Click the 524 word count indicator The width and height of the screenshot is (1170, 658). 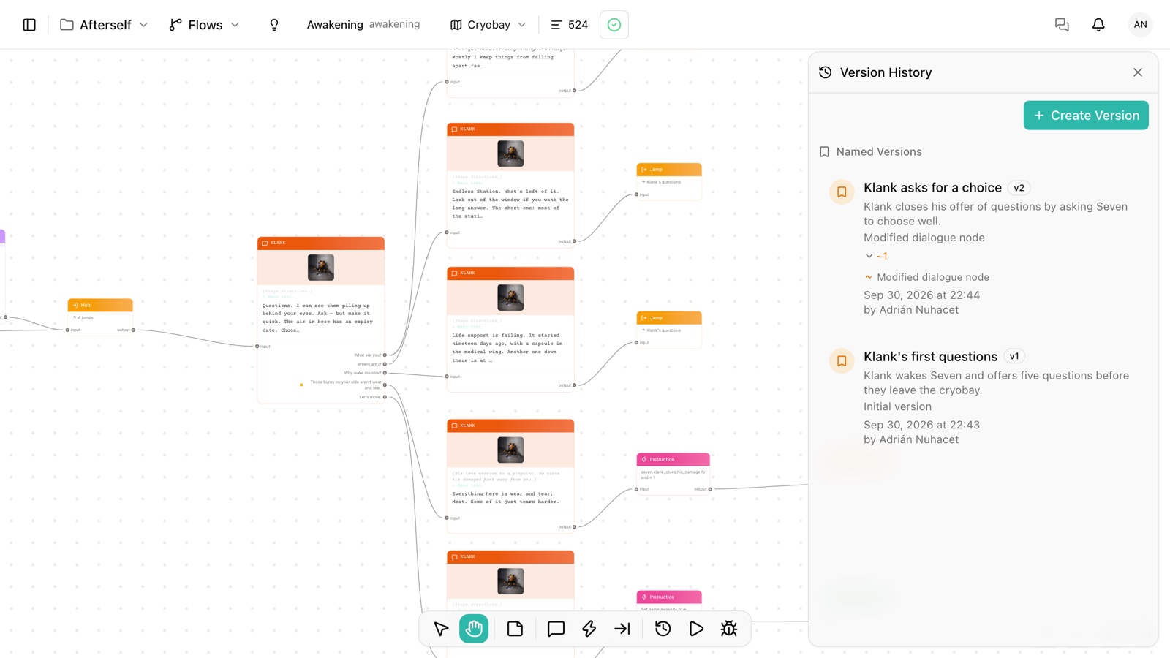click(x=570, y=25)
